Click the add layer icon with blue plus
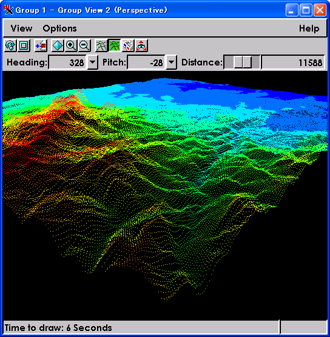This screenshot has height=337, width=330. pos(41,45)
